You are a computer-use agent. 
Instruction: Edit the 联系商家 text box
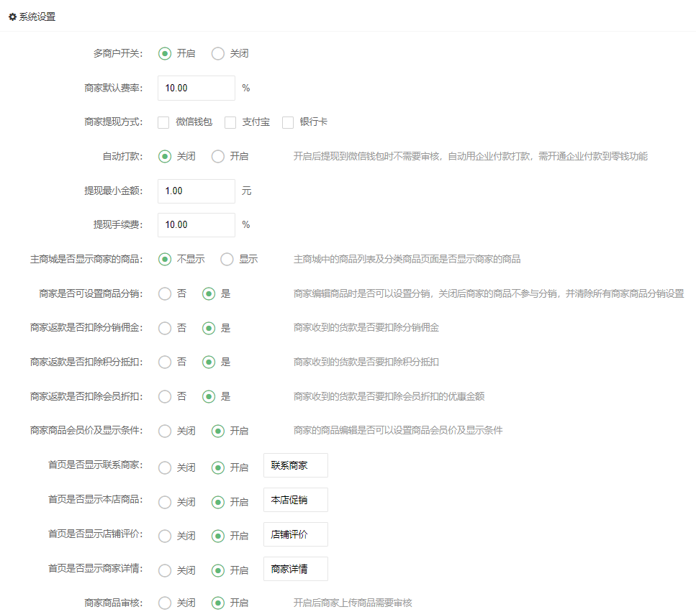click(295, 465)
